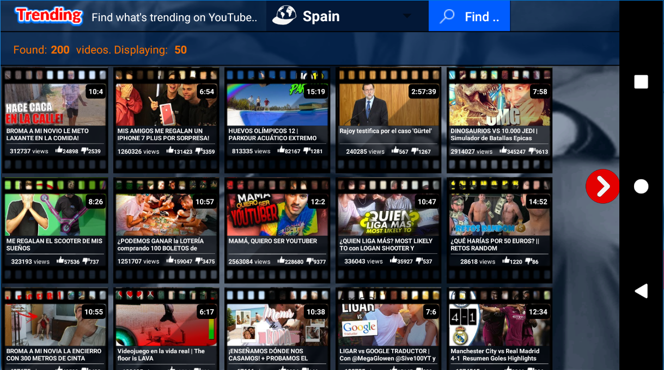Open ME REGALAN EL SCOOTER thumbnail
664x370 pixels.
point(55,215)
